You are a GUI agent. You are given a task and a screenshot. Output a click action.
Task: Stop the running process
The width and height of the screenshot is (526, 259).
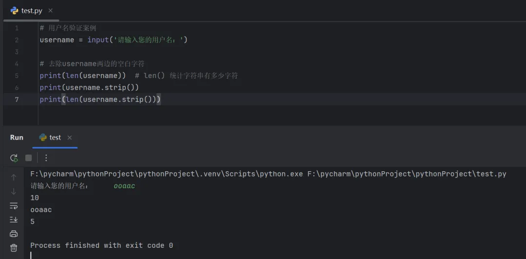29,158
